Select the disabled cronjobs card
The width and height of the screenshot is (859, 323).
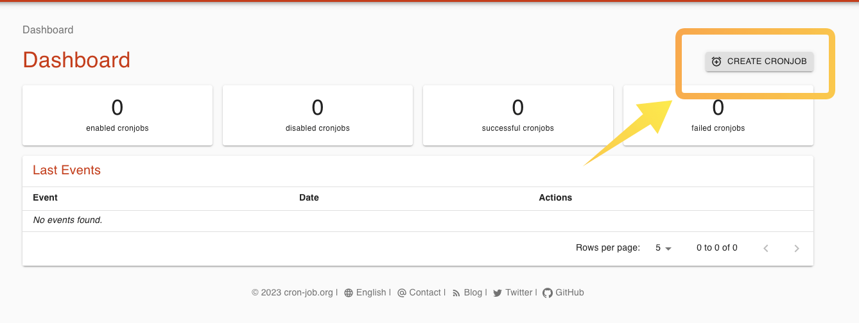click(x=318, y=115)
